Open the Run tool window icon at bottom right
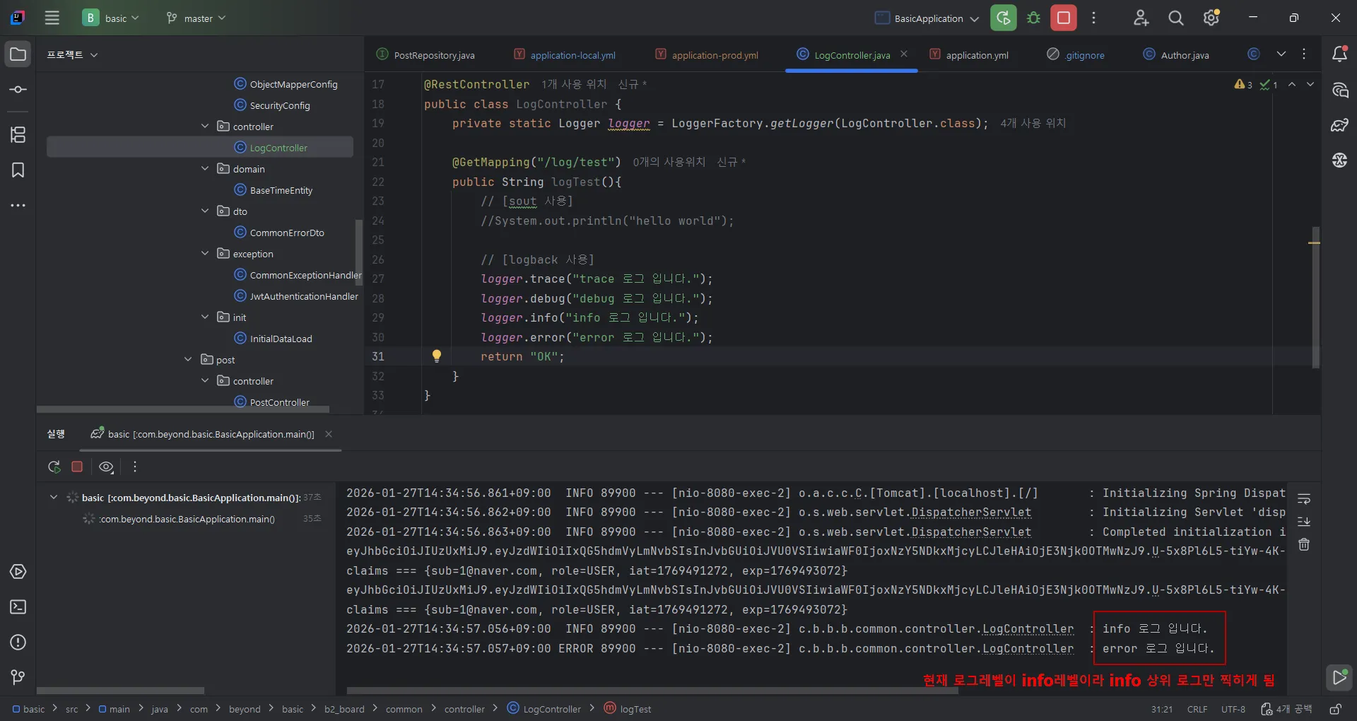 tap(1339, 677)
